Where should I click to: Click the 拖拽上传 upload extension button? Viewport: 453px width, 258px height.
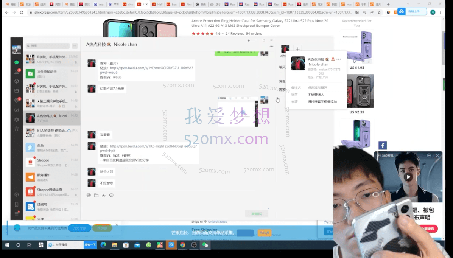coord(412,12)
